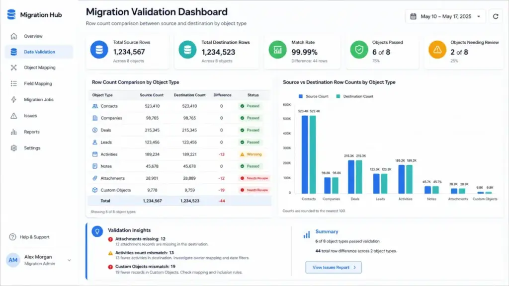Click the Custom Objects cube icon
The width and height of the screenshot is (509, 286).
click(x=95, y=190)
